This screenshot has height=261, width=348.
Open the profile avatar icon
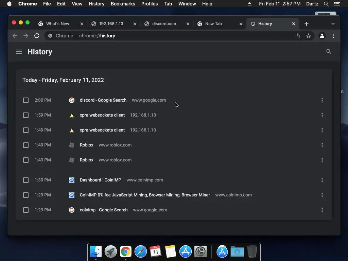[x=322, y=36]
